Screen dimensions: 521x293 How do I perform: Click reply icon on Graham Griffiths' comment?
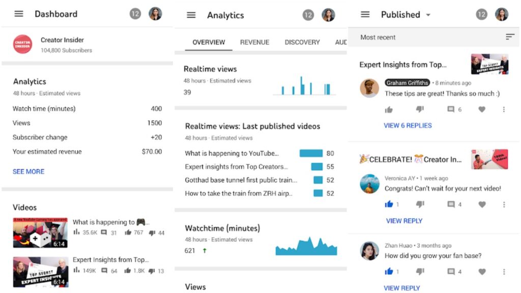451,109
